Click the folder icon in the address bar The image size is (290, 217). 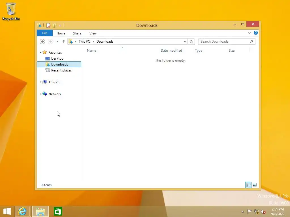click(71, 42)
